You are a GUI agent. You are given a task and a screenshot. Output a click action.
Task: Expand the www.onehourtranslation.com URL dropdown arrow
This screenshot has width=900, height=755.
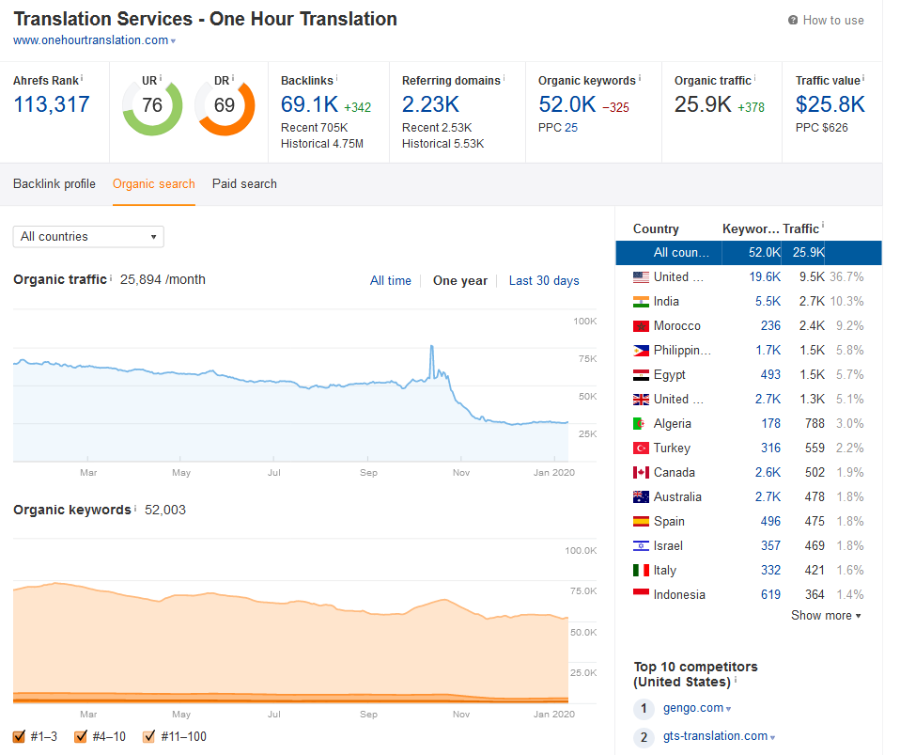(x=174, y=41)
